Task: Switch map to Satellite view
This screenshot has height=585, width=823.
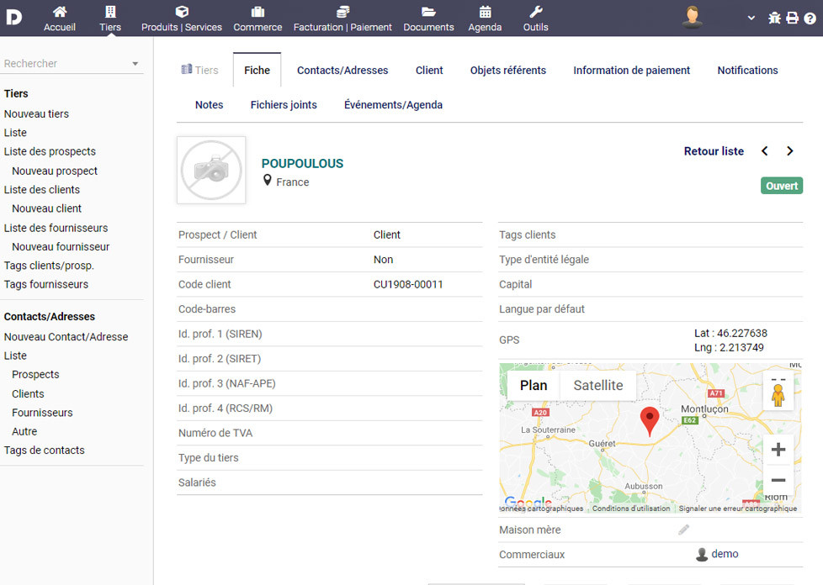Action: [x=597, y=386]
